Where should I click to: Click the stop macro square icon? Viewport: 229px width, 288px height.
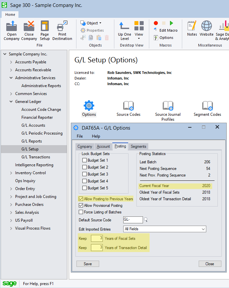[164, 23]
